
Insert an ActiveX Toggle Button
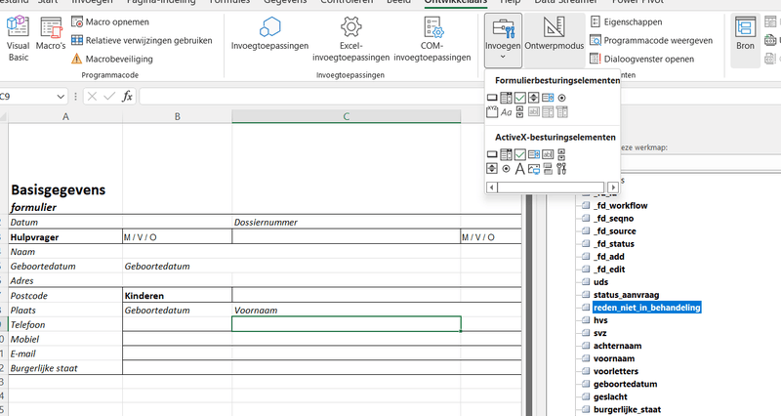[x=548, y=169]
